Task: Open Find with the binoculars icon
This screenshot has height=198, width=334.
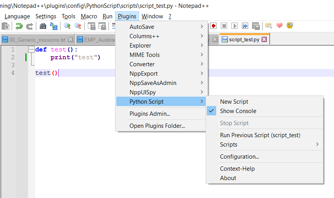Action: pyautogui.click(x=43, y=26)
